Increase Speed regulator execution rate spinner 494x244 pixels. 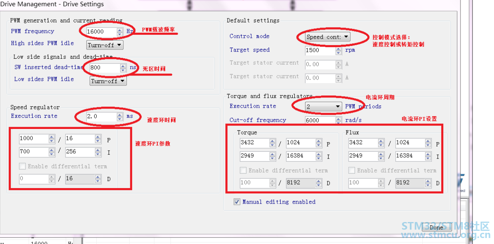click(119, 115)
